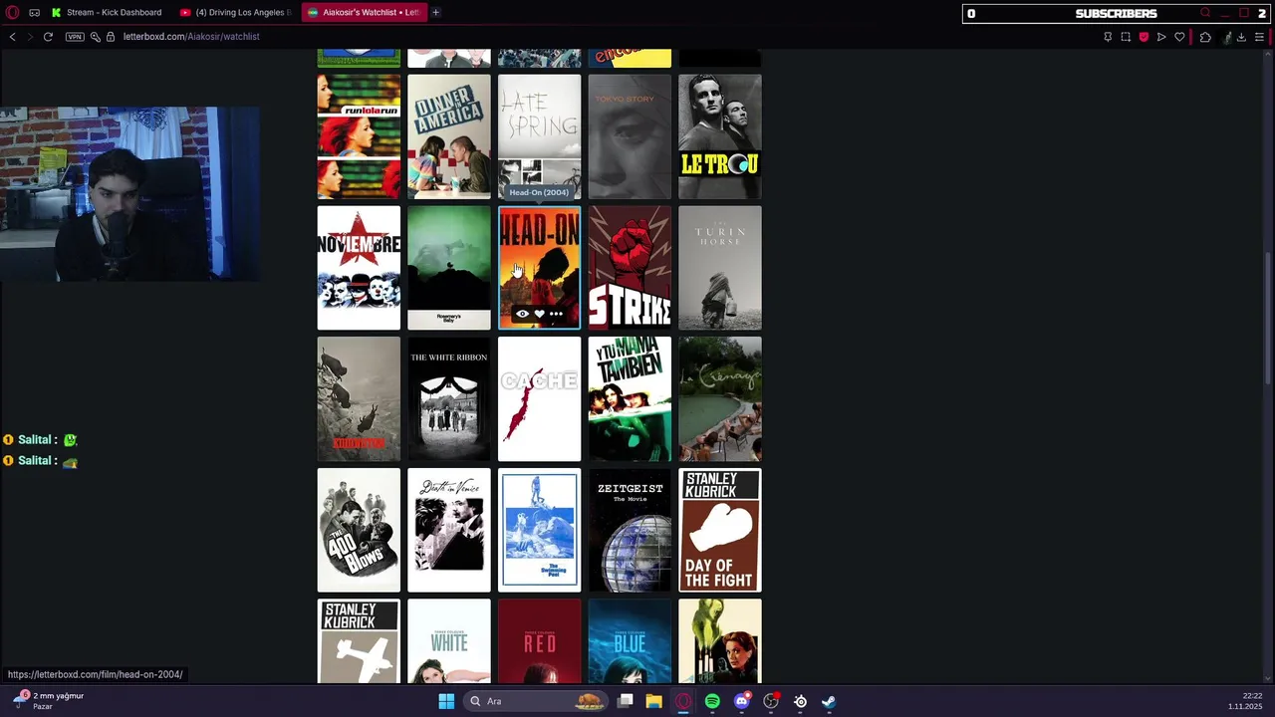1275x717 pixels.
Task: Open the extensions cube icon
Action: [x=1205, y=37]
